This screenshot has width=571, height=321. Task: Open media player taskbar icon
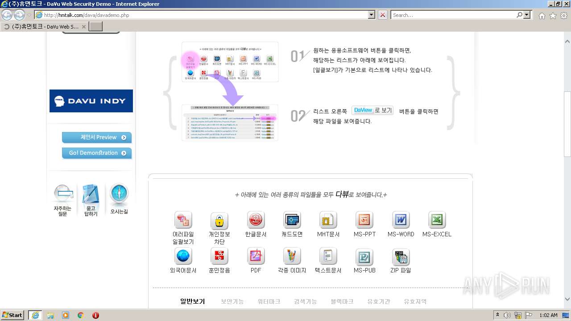click(x=66, y=315)
